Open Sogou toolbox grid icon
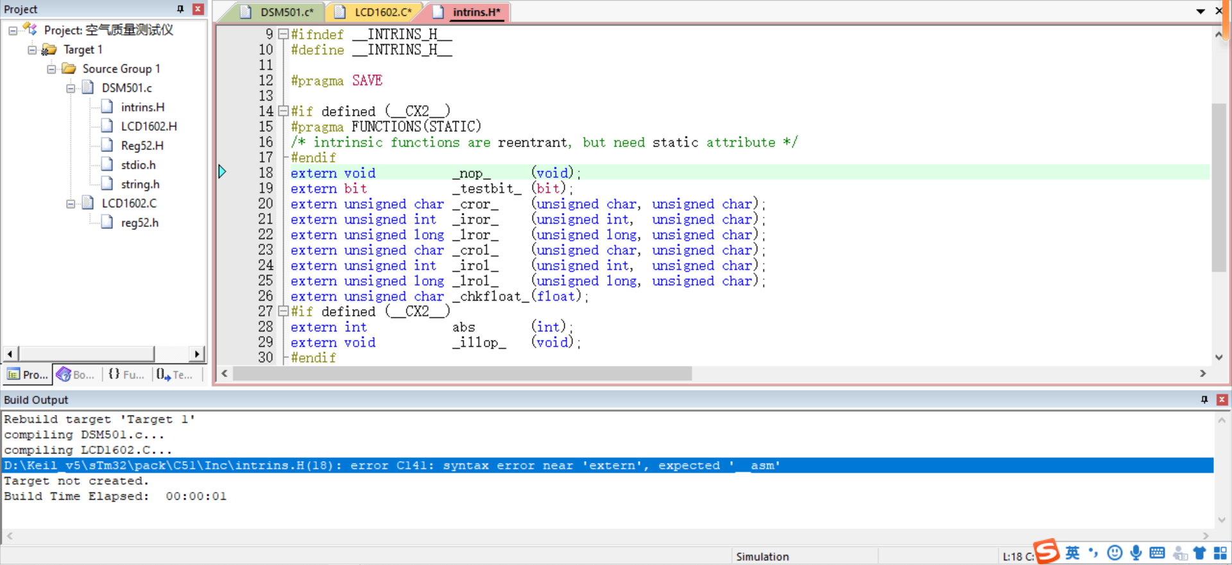The height and width of the screenshot is (565, 1232). (1220, 553)
